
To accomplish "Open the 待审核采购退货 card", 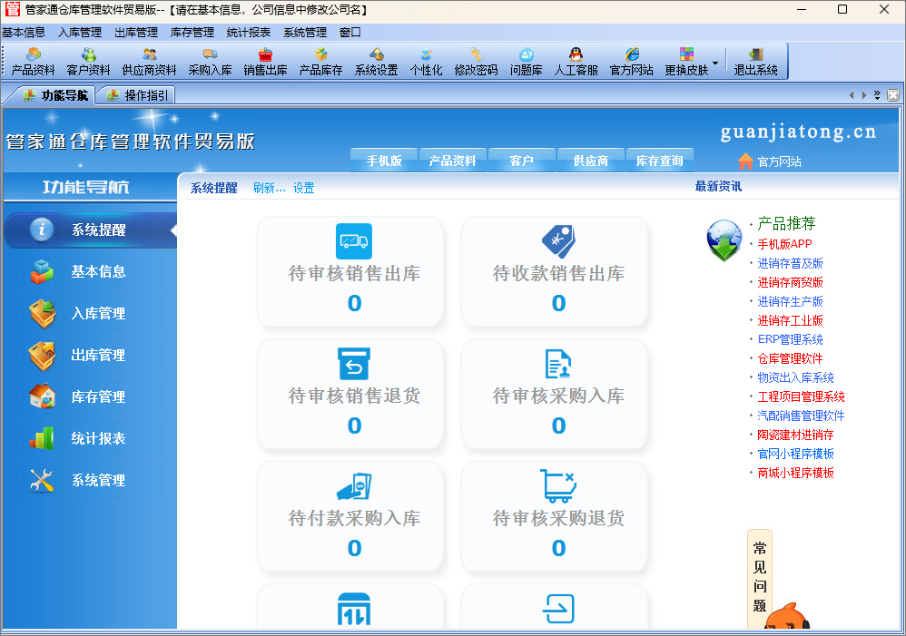I will [554, 516].
